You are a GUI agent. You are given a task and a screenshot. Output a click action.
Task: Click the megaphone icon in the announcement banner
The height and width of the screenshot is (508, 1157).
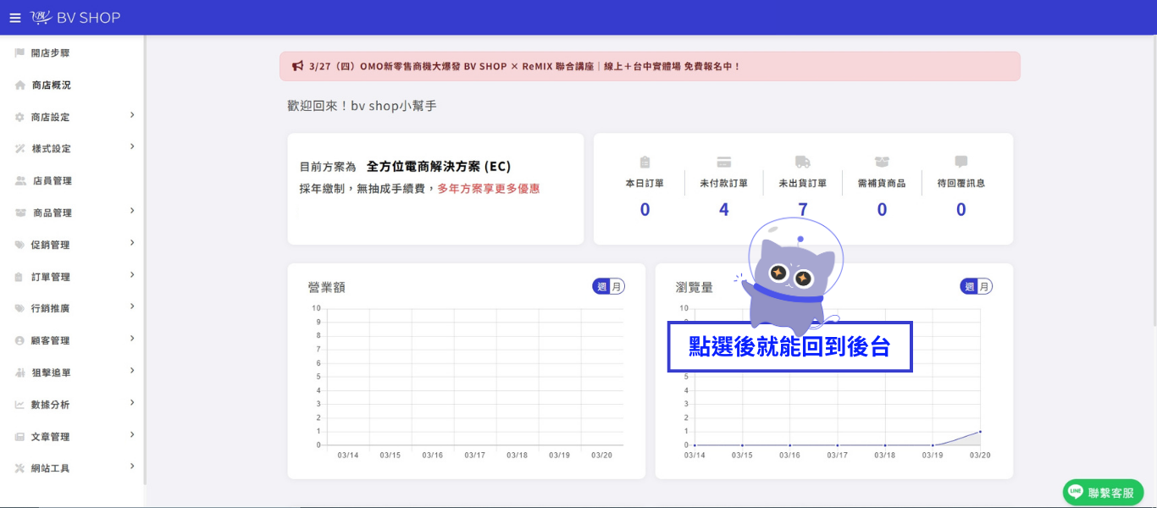pos(297,66)
